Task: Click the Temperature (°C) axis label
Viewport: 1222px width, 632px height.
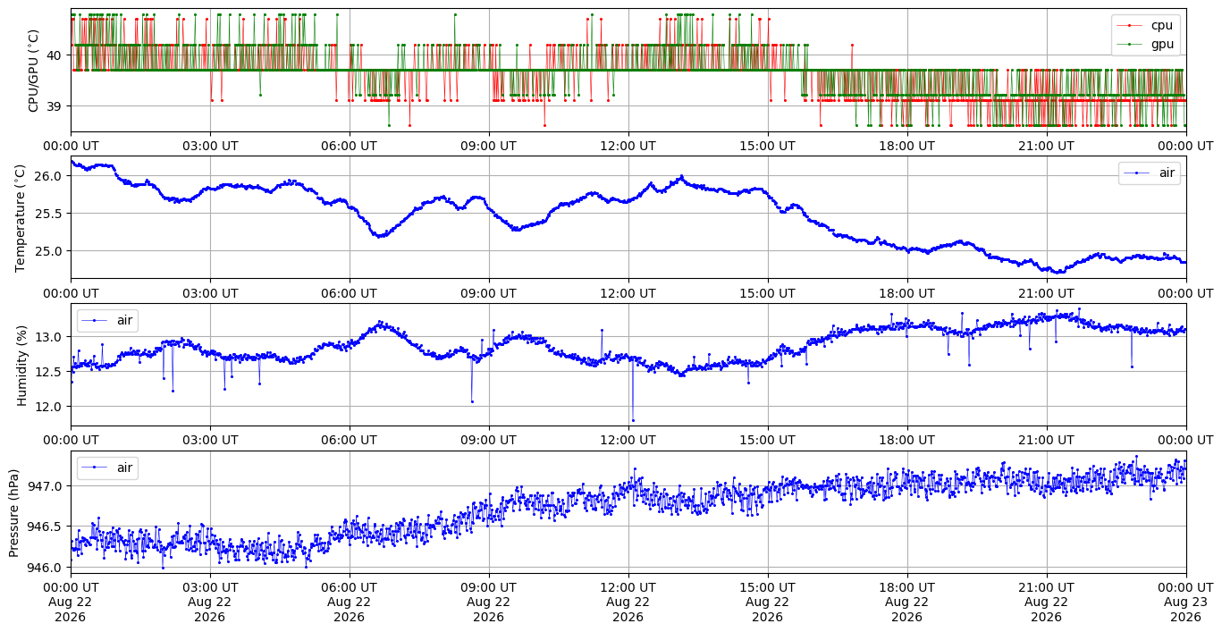Action: 21,217
